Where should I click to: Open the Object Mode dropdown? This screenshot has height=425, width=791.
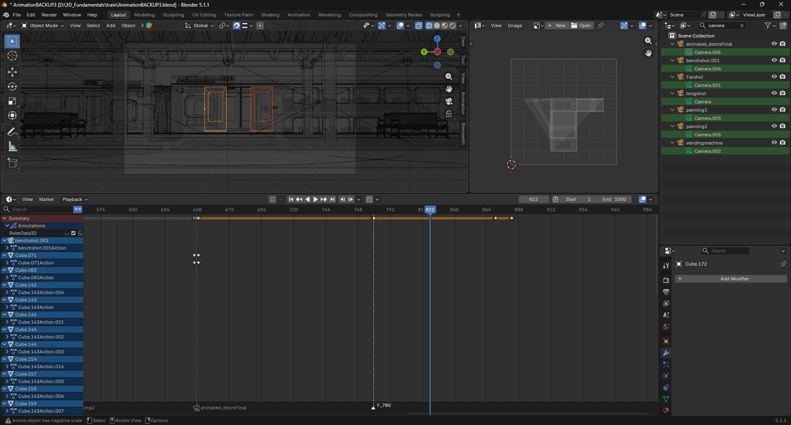pyautogui.click(x=43, y=26)
